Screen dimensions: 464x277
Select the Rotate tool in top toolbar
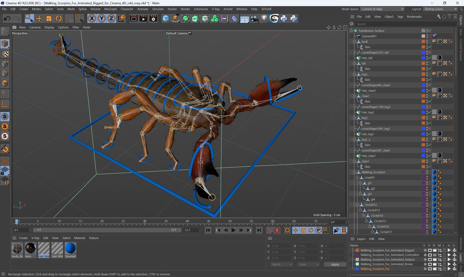tap(59, 18)
